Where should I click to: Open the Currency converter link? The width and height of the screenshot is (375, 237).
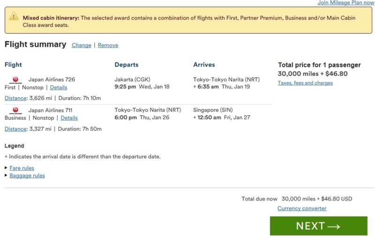302,208
